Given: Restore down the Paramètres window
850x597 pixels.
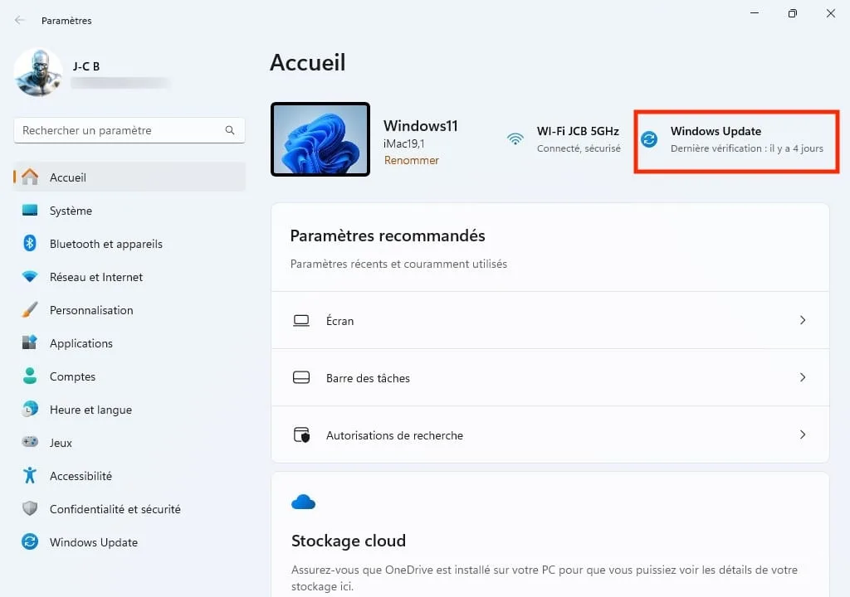Looking at the screenshot, I should (x=793, y=13).
